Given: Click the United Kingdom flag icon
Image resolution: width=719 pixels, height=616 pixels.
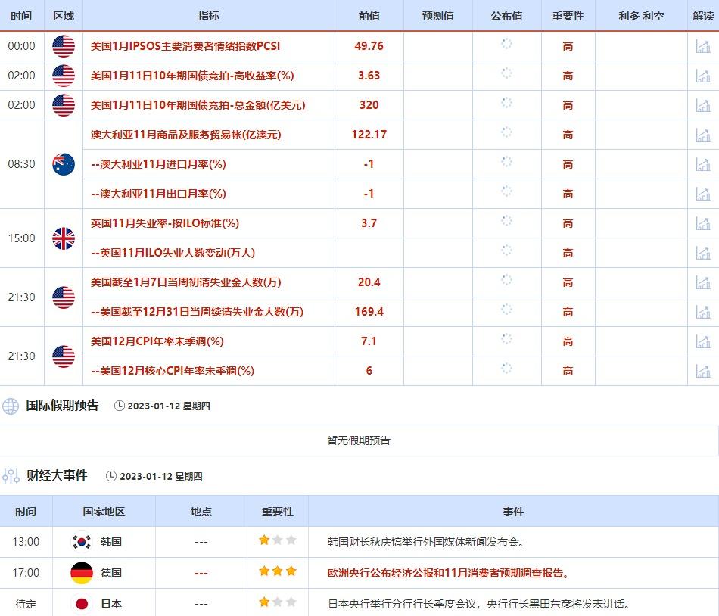Looking at the screenshot, I should point(64,238).
